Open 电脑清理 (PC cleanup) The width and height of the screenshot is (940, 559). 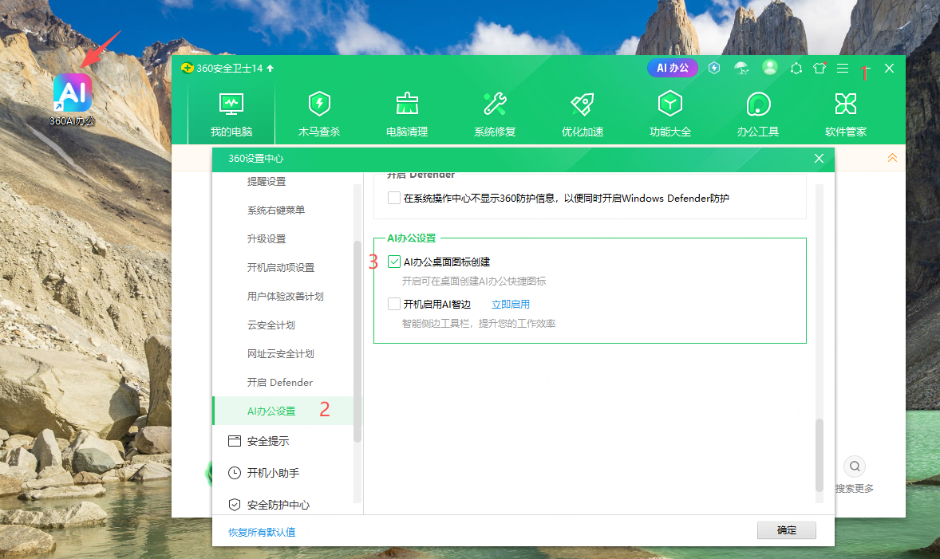click(407, 112)
